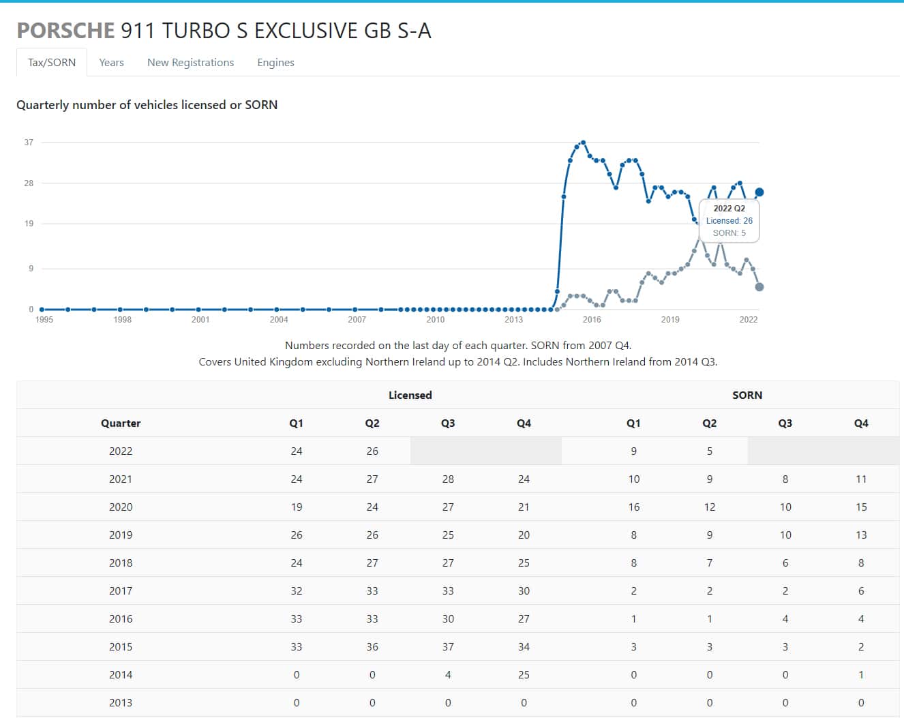Click the '2022 Q2' tooltip title

[x=729, y=208]
